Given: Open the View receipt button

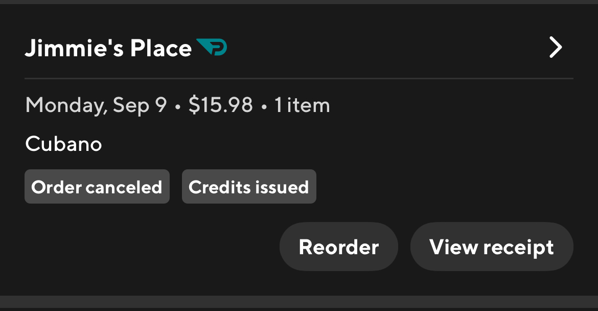Looking at the screenshot, I should [x=491, y=247].
